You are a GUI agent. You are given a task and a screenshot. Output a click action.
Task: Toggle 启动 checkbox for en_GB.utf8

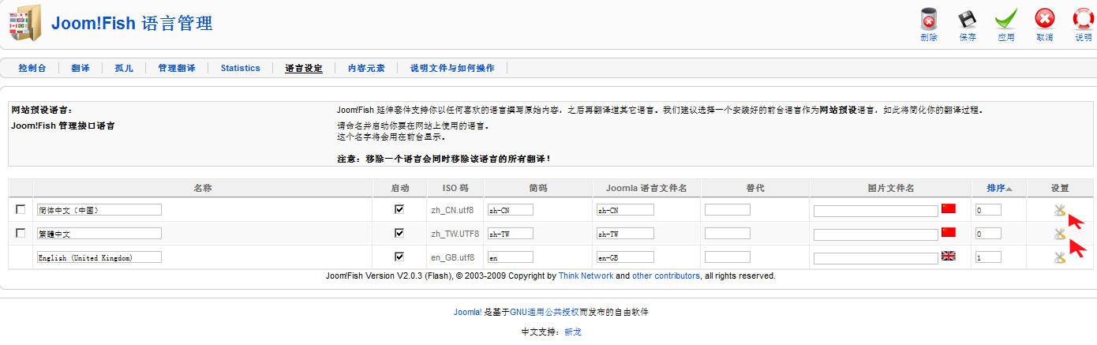[x=399, y=257]
